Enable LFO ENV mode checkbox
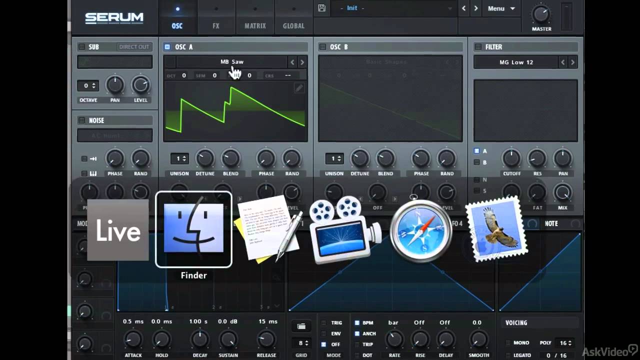 (x=323, y=333)
